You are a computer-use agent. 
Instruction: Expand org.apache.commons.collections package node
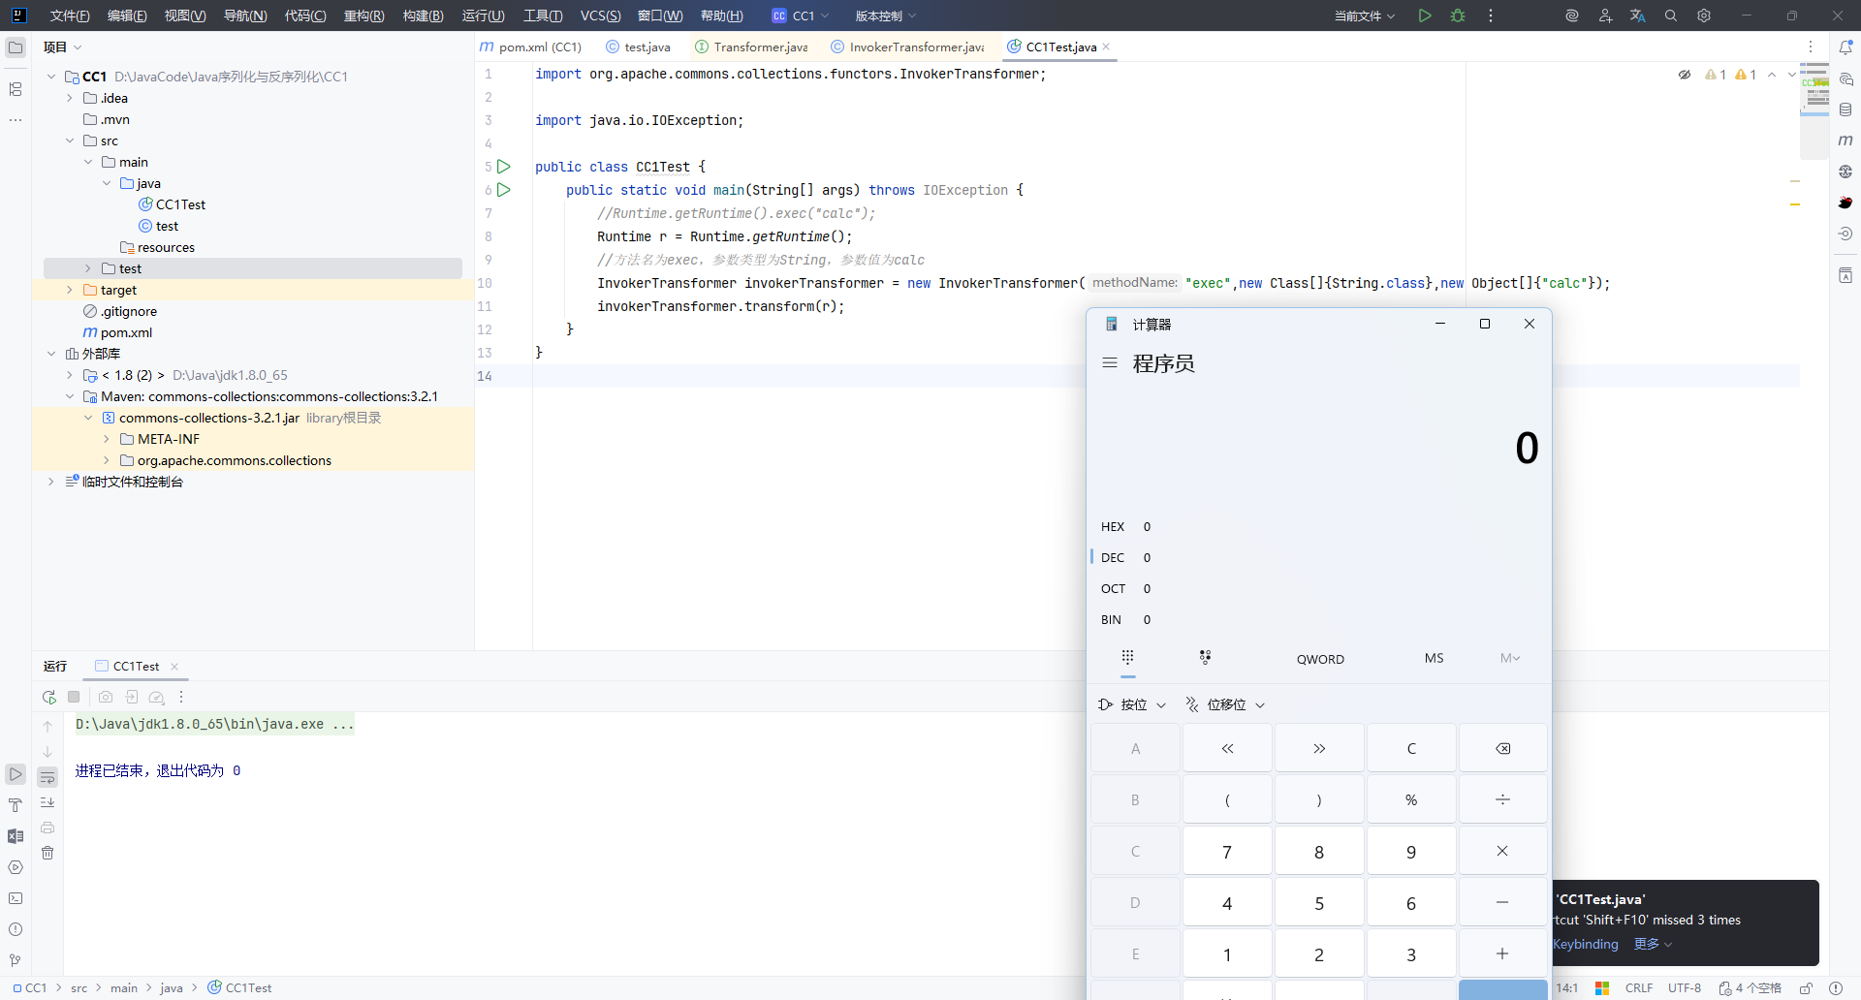coord(107,460)
